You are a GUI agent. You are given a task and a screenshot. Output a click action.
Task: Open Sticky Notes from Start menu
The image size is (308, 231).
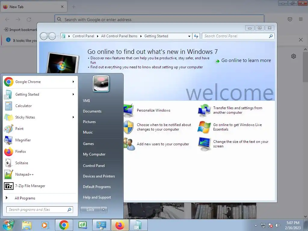(39, 117)
